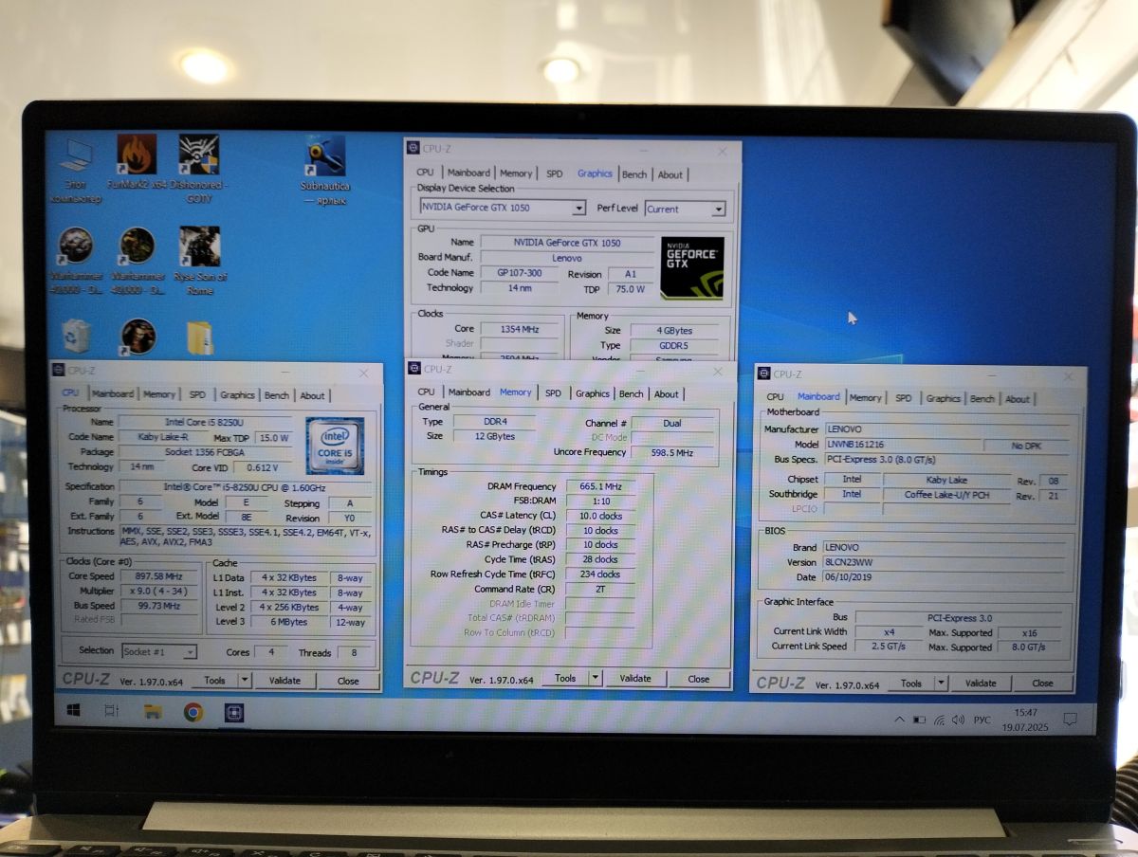Viewport: 1138px width, 857px height.
Task: Click Validate in the Memory window
Action: [635, 678]
